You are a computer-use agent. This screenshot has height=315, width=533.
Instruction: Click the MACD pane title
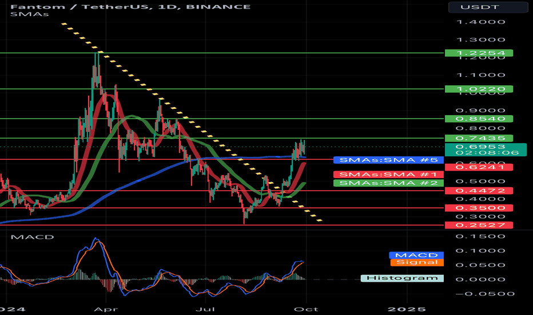pos(32,237)
